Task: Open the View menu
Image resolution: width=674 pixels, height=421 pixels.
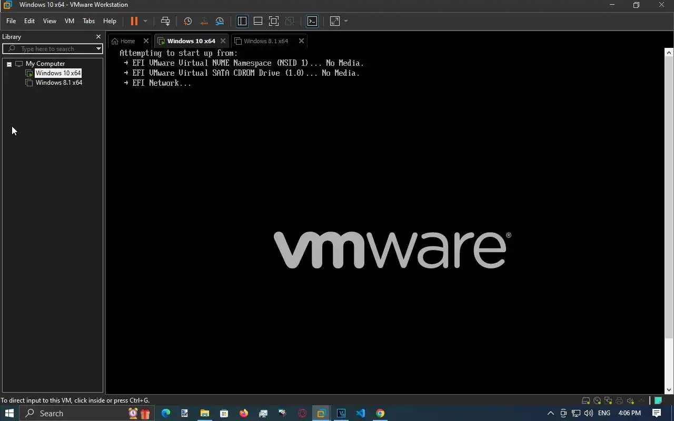Action: 49,21
